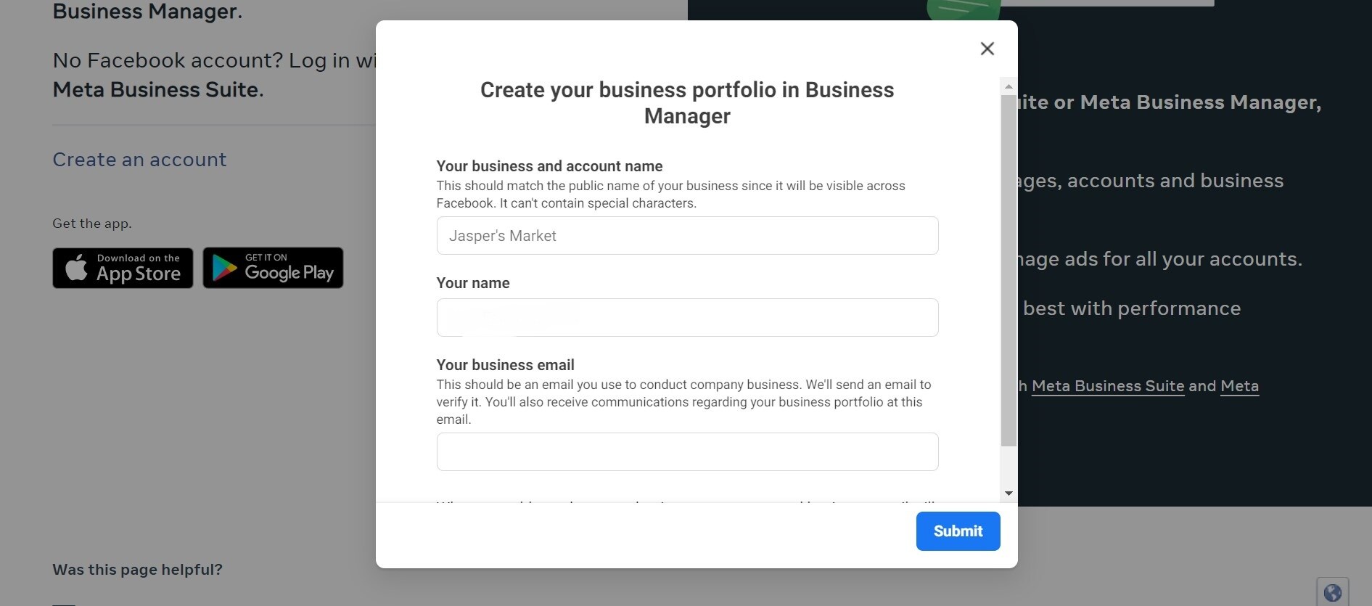The width and height of the screenshot is (1372, 606).
Task: Click the Was this page helpful text
Action: [x=137, y=570]
